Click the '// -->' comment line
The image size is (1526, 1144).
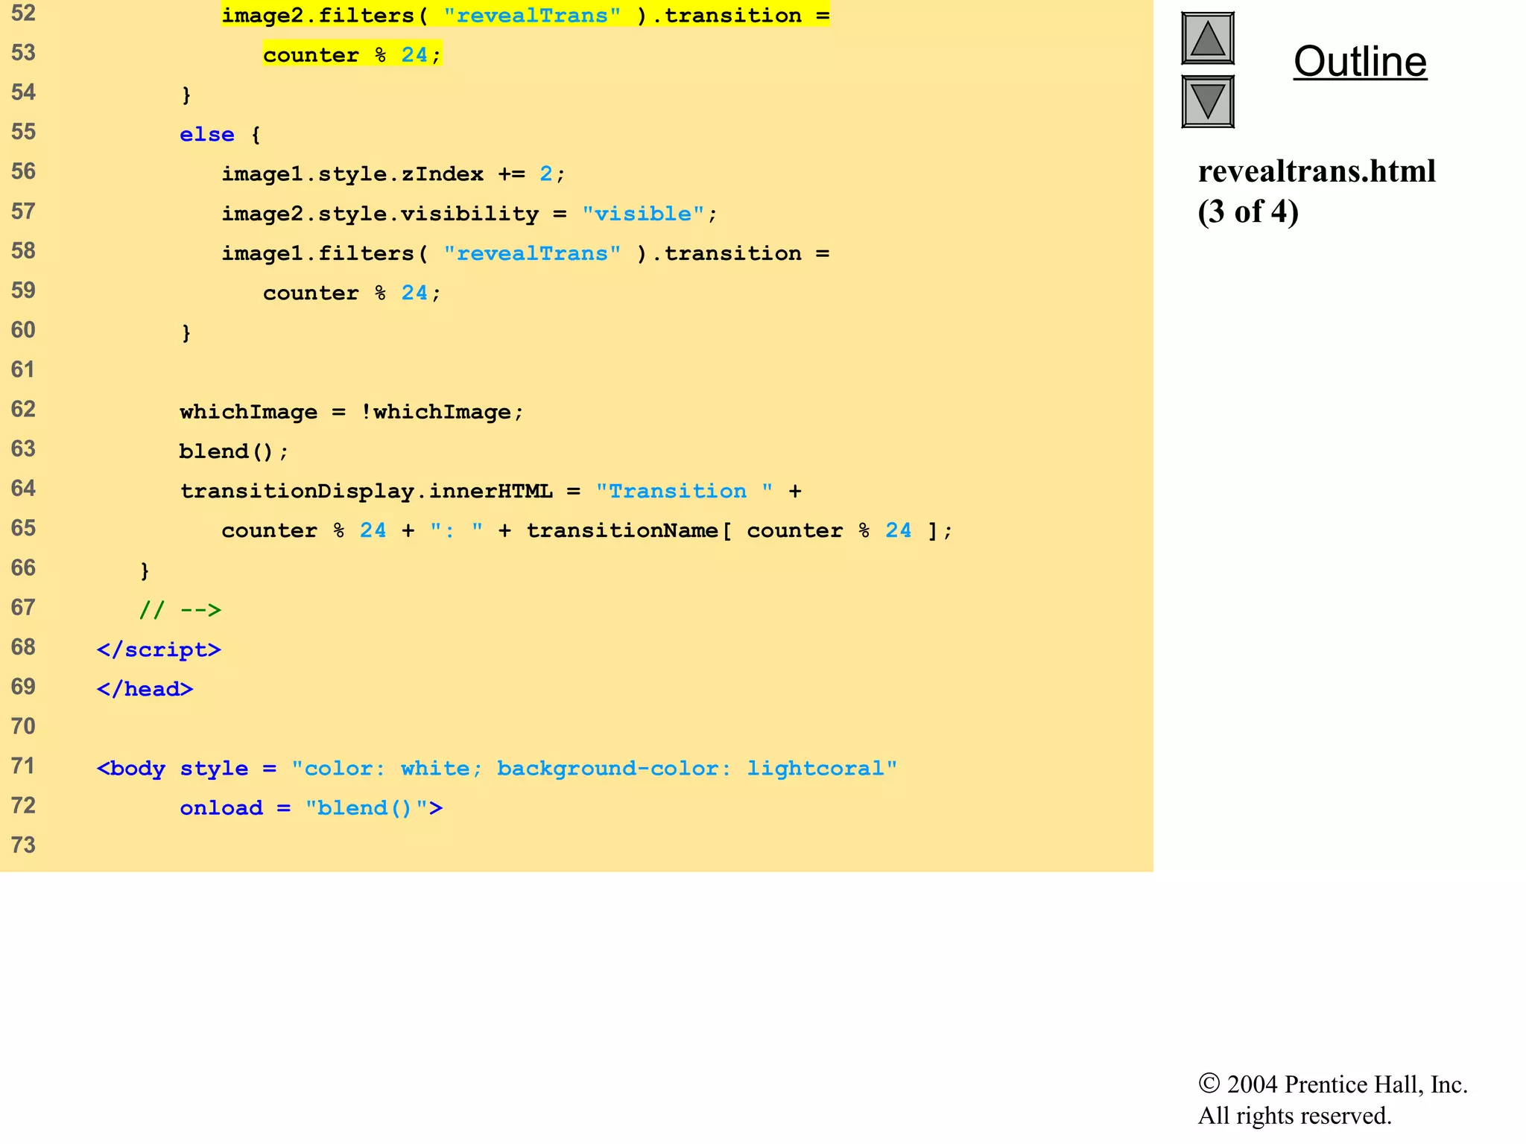pyautogui.click(x=180, y=610)
